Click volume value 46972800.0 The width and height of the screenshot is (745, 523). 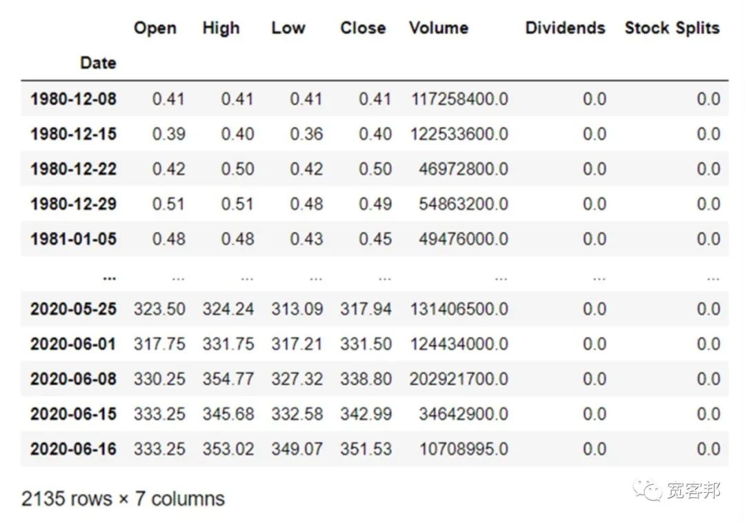(464, 169)
